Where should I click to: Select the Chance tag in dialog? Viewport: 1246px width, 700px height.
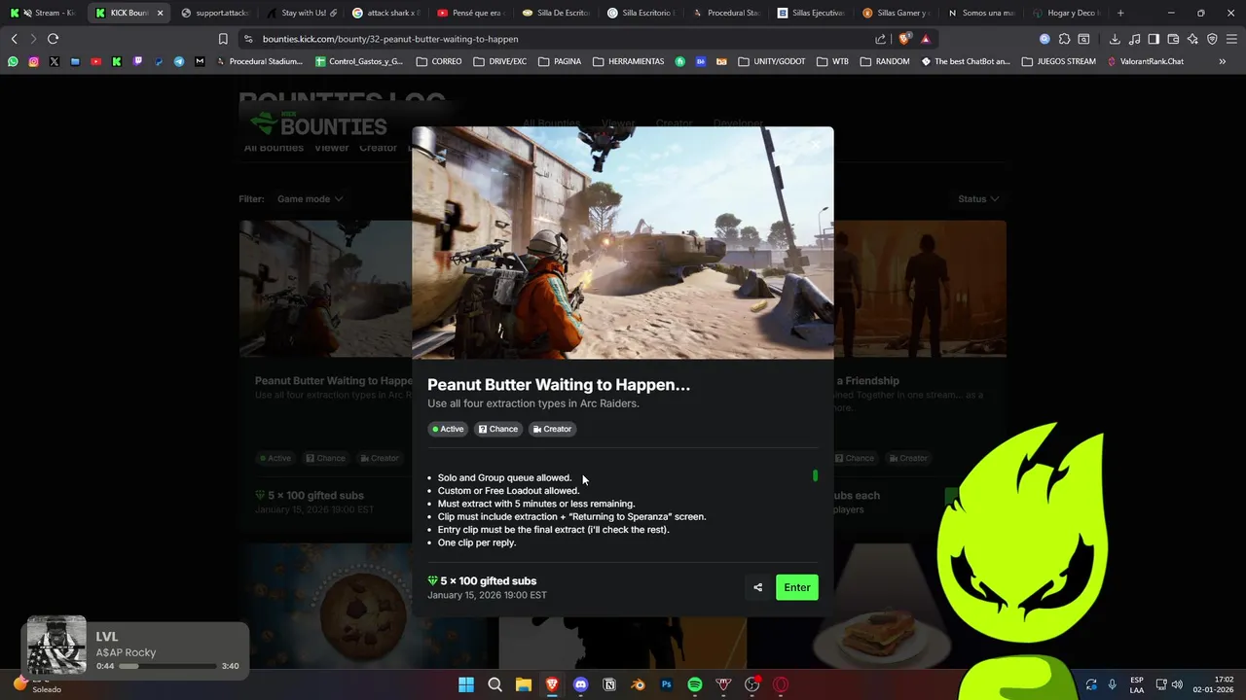point(498,429)
